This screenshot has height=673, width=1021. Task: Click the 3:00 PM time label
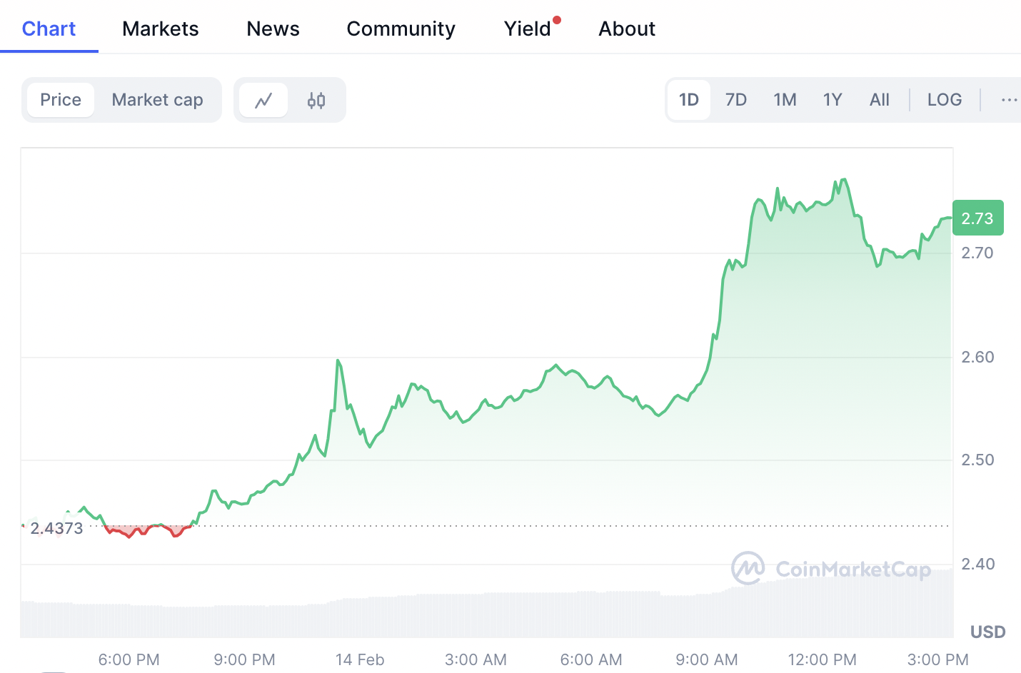(938, 659)
